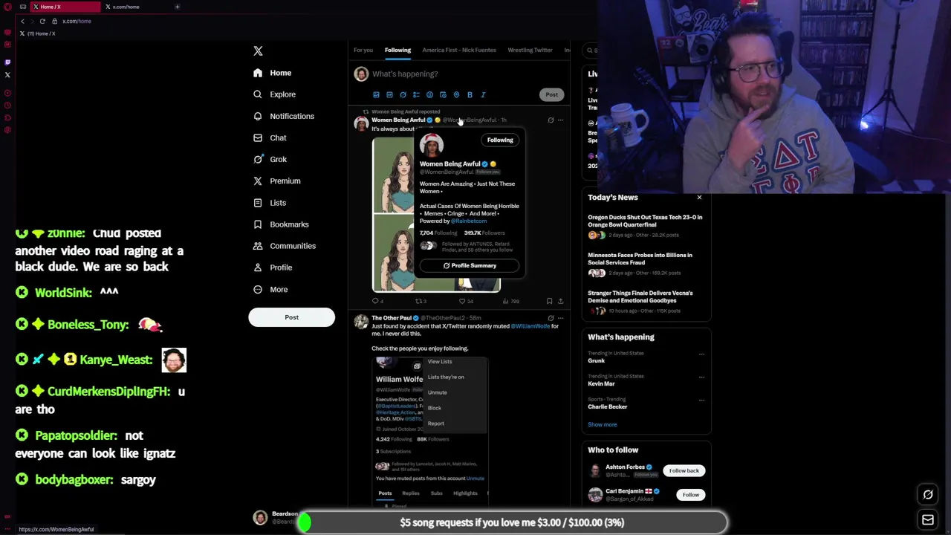Viewport: 951px width, 535px height.
Task: Open Oregon Ducks Orange Bowl news story
Action: [645, 221]
